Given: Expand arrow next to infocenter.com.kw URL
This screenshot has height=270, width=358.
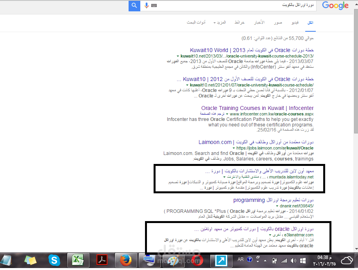Looking at the screenshot, I should [227, 114].
